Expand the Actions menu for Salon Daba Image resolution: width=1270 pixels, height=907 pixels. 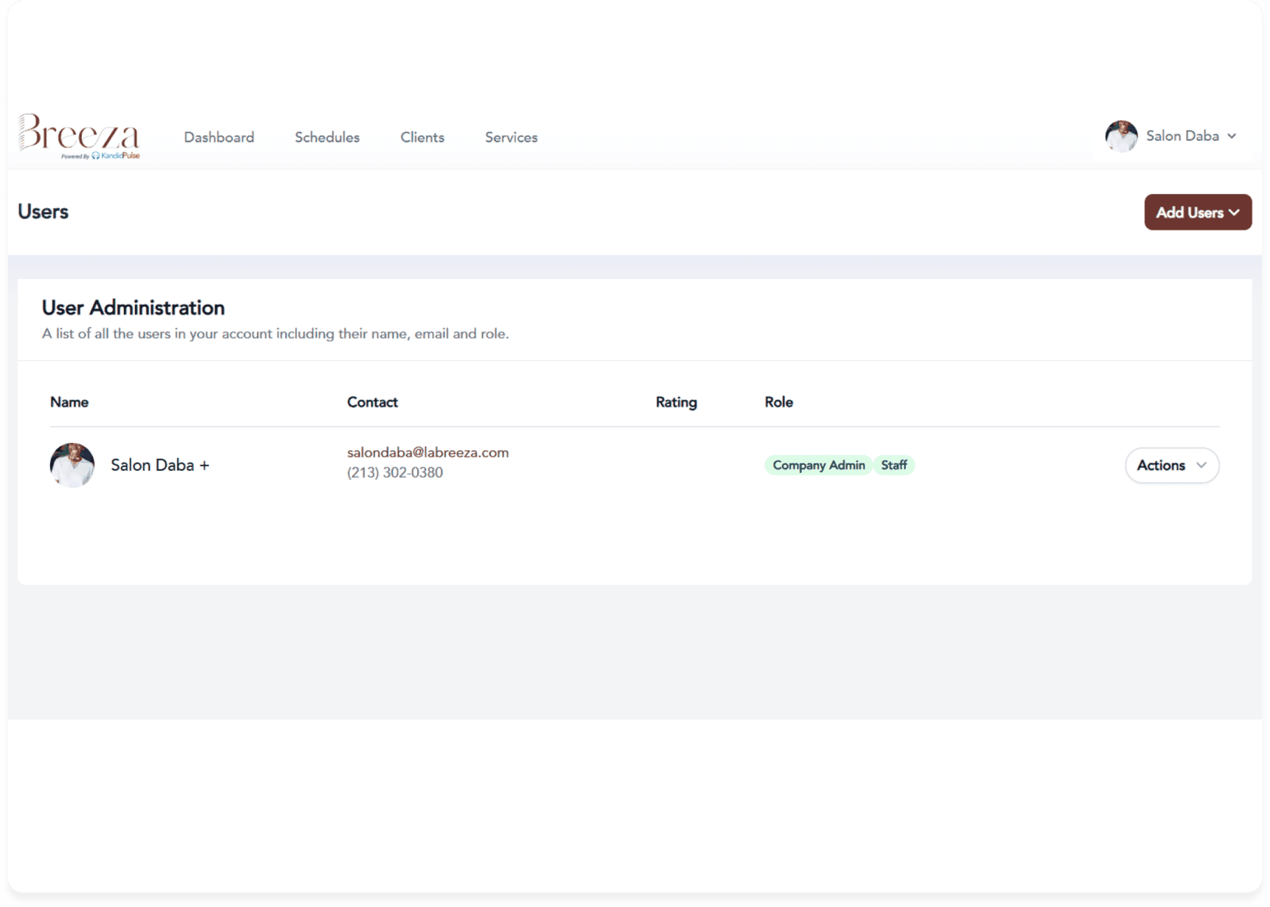click(1172, 466)
